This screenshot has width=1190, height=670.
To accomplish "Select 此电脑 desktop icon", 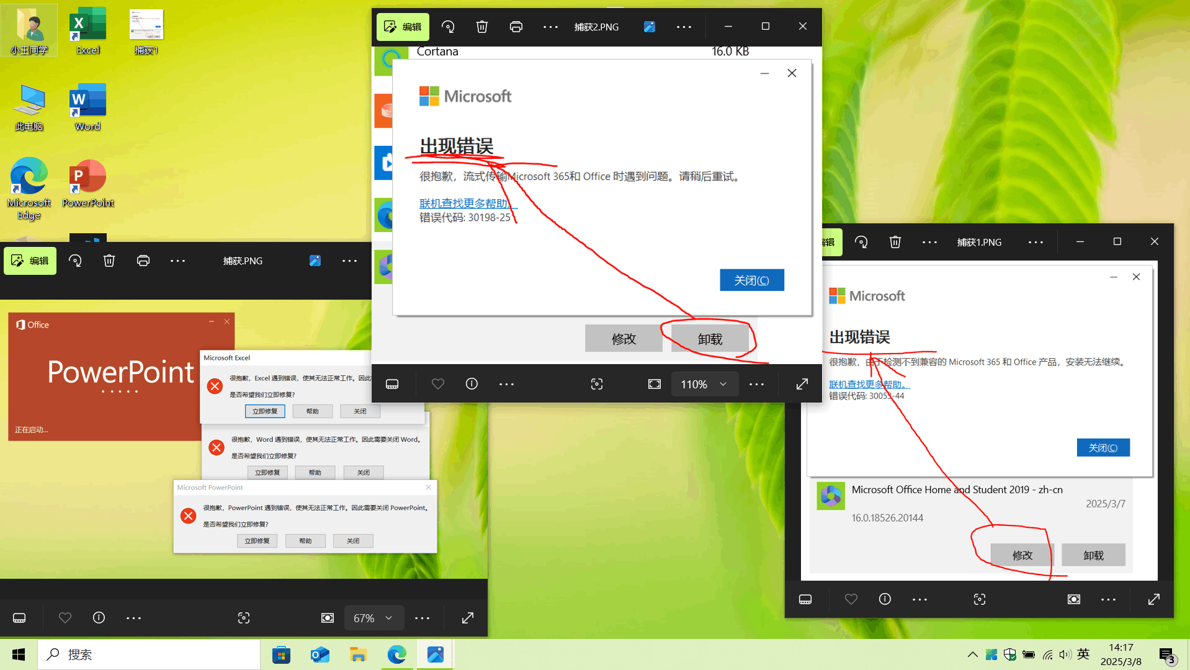I will coord(29,107).
